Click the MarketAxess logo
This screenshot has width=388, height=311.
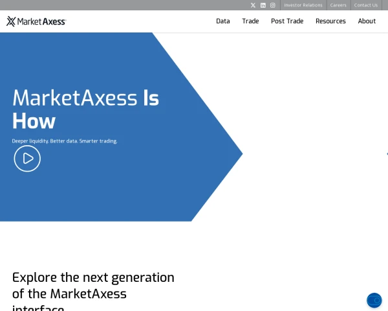[36, 21]
